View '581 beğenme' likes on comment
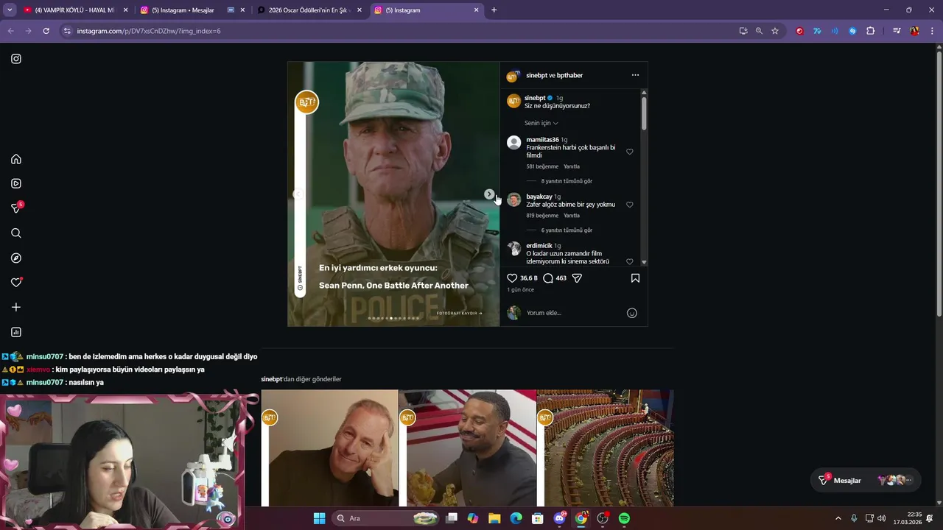 [542, 166]
